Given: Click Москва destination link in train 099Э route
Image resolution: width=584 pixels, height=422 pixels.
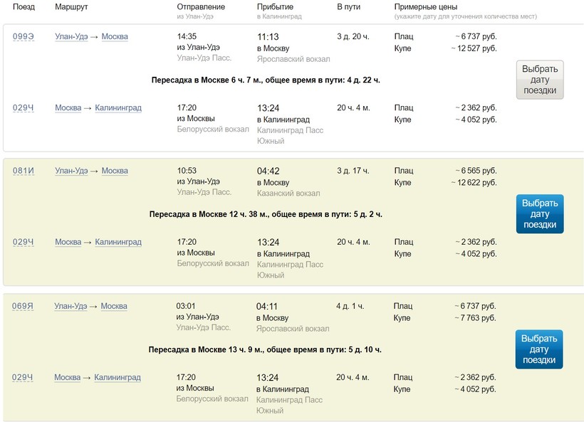Looking at the screenshot, I should [x=115, y=36].
